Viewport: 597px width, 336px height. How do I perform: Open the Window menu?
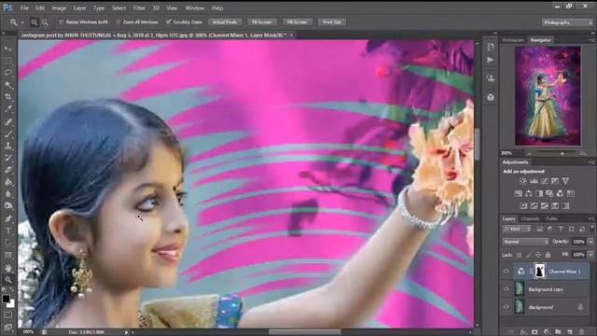(194, 8)
